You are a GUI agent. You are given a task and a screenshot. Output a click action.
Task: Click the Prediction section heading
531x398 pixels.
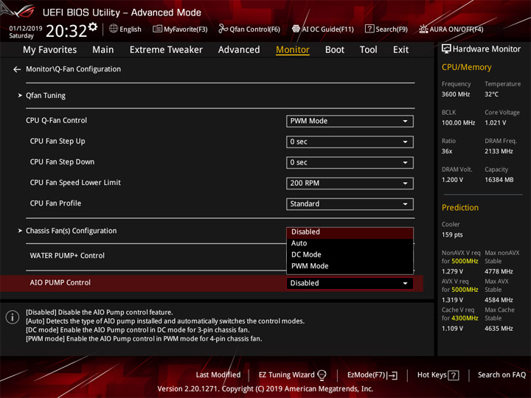click(x=460, y=207)
